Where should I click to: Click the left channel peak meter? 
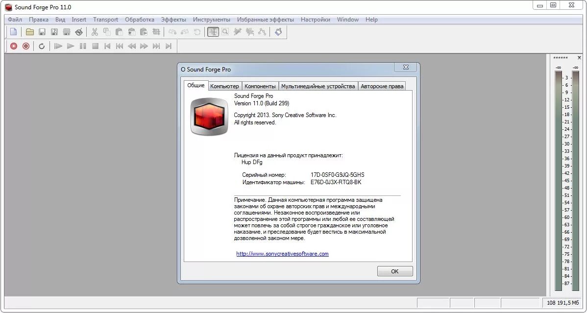(558, 180)
